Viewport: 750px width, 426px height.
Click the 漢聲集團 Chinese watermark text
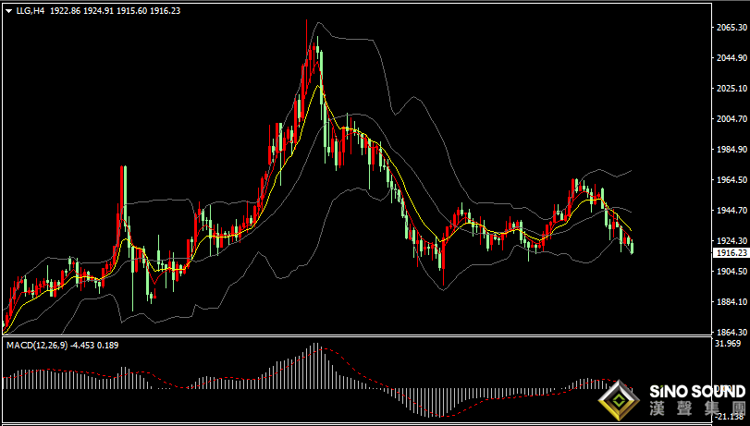point(697,409)
